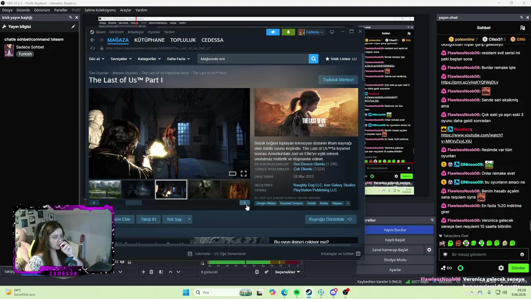
Task: Toggle source visibility eye icon
Action: click(122, 262)
